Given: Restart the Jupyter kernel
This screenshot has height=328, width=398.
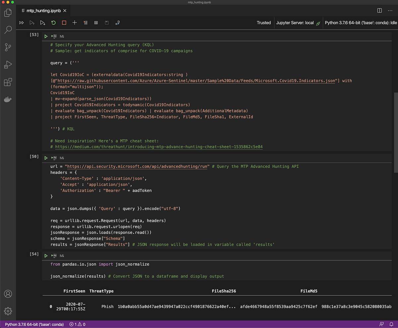Looking at the screenshot, I should pos(53,23).
